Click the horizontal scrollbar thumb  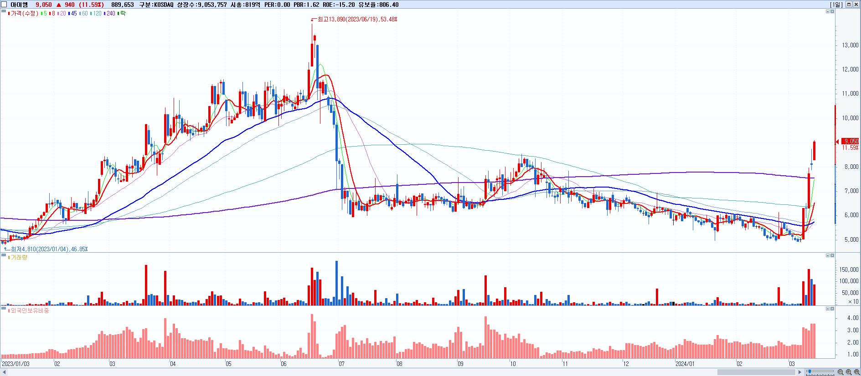tap(757, 372)
